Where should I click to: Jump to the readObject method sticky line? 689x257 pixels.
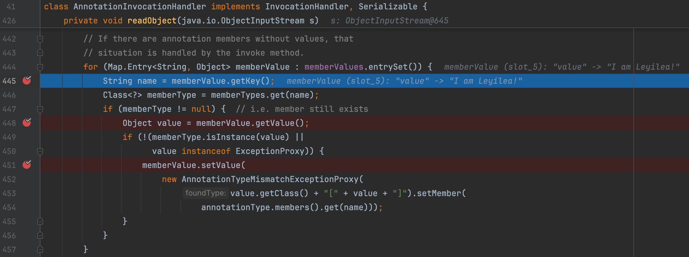[152, 20]
